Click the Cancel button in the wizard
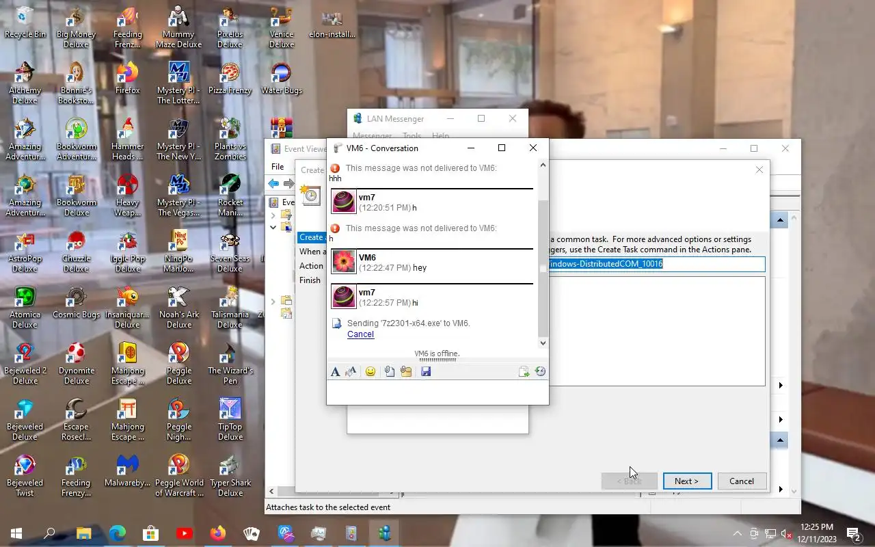875x547 pixels. [742, 481]
